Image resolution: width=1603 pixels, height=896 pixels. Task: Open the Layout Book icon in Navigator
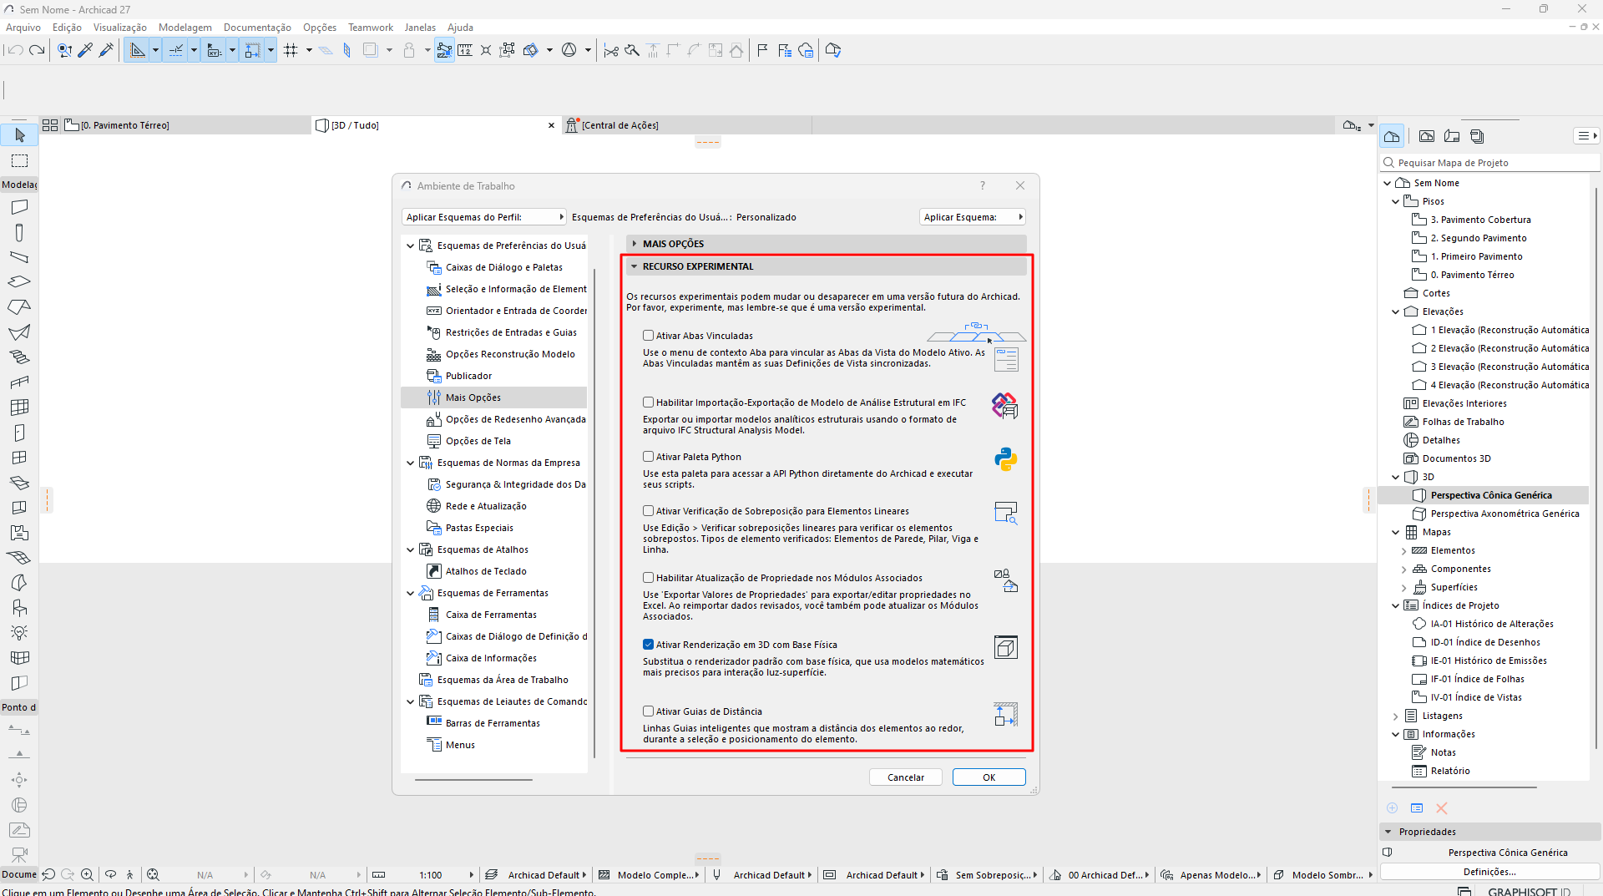[x=1452, y=136]
